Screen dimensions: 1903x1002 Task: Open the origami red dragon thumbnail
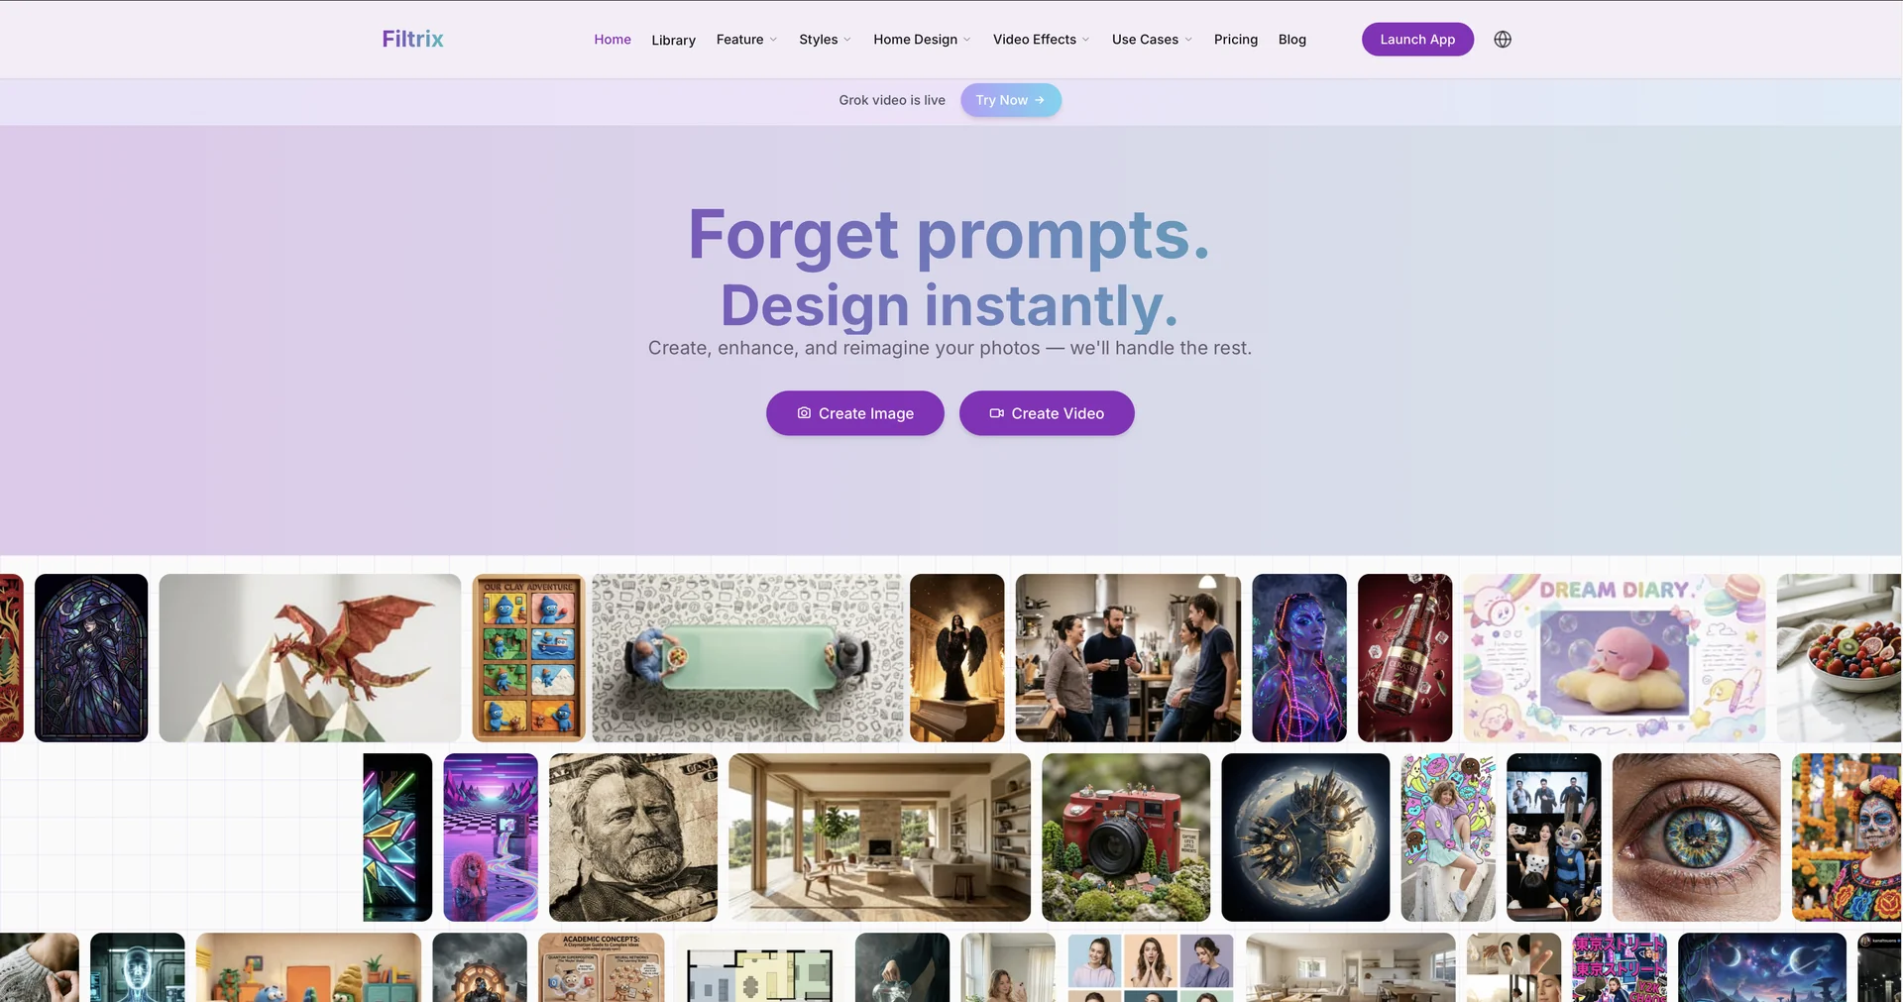tap(309, 658)
